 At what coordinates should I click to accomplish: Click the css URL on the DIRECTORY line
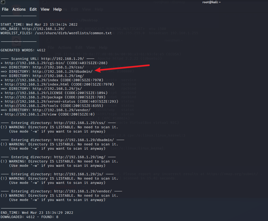[58, 67]
